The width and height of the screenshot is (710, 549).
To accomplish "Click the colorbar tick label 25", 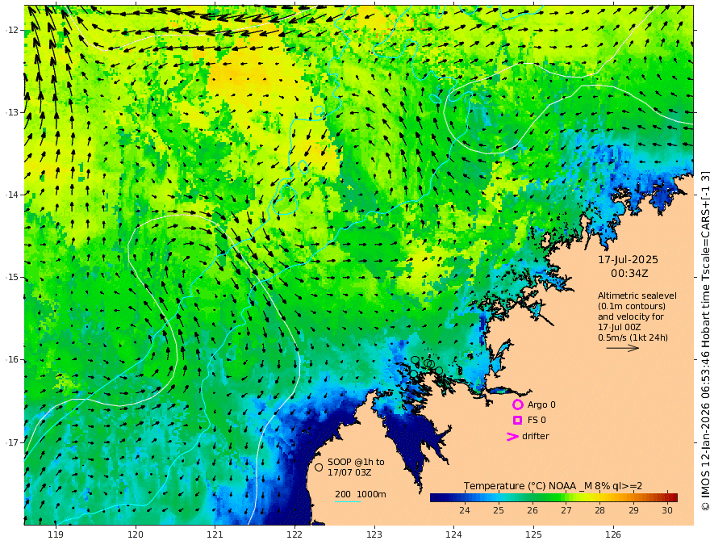I will [x=499, y=510].
